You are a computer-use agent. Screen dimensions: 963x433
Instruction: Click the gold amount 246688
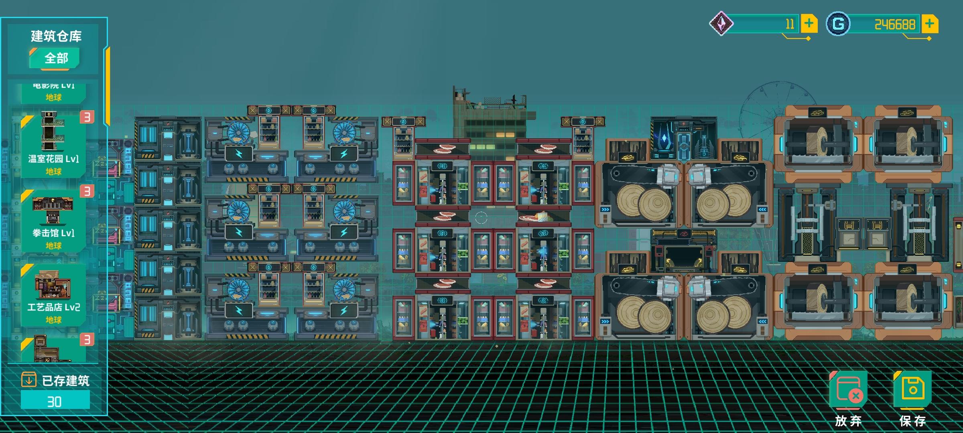[x=895, y=24]
